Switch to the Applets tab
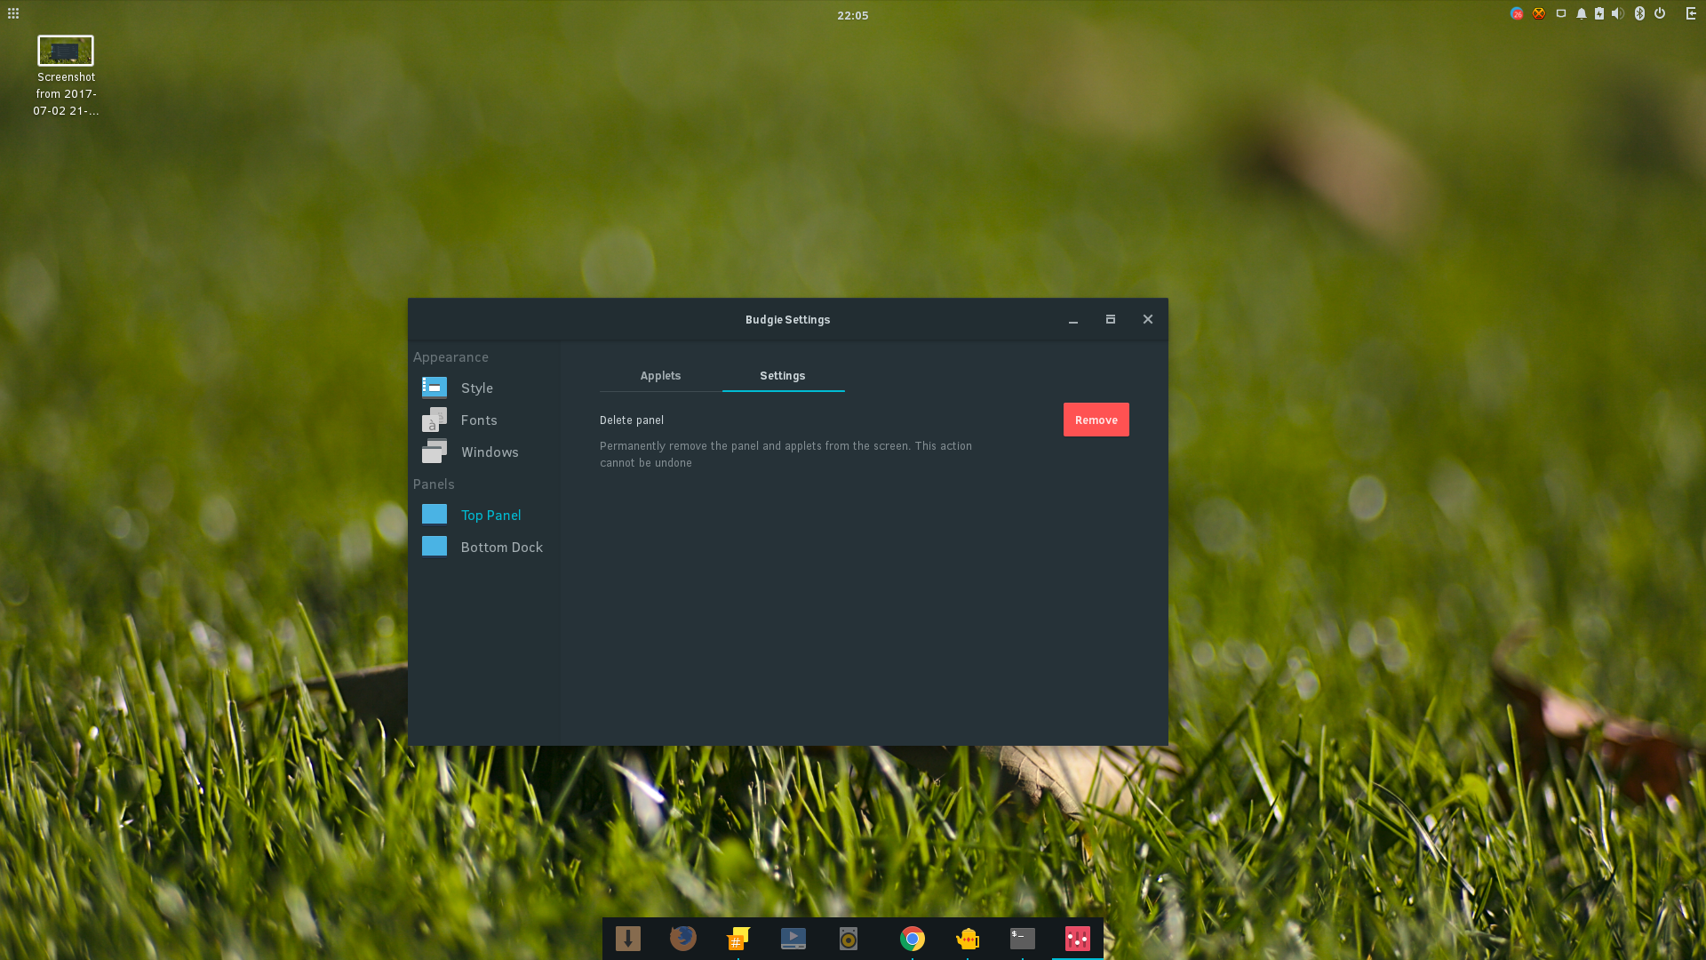 coord(660,376)
